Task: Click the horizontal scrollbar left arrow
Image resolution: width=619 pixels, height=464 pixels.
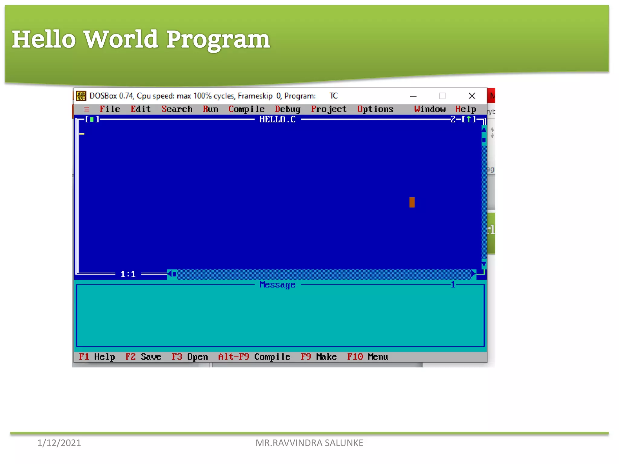Action: 170,274
